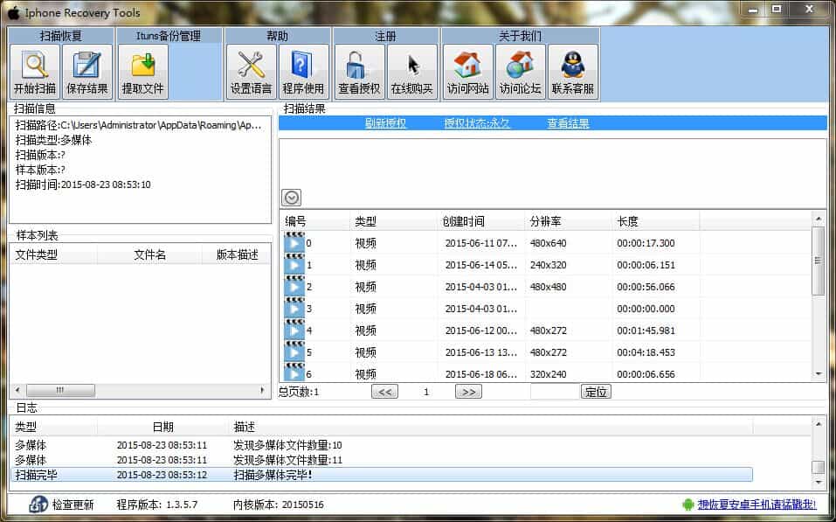Viewport: 836px width, 522px height.
Task: Select log entry 发现多媒体文件数量:10
Action: (287, 444)
